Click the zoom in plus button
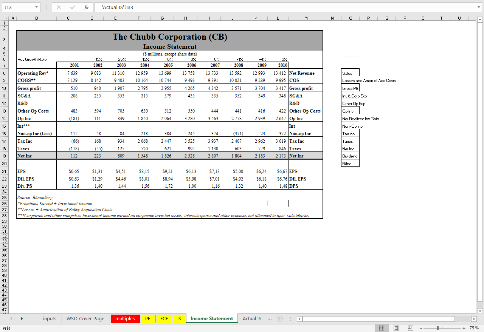The image size is (484, 332). coord(464,328)
